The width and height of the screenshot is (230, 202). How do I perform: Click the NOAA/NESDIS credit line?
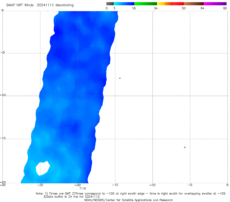[128, 200]
